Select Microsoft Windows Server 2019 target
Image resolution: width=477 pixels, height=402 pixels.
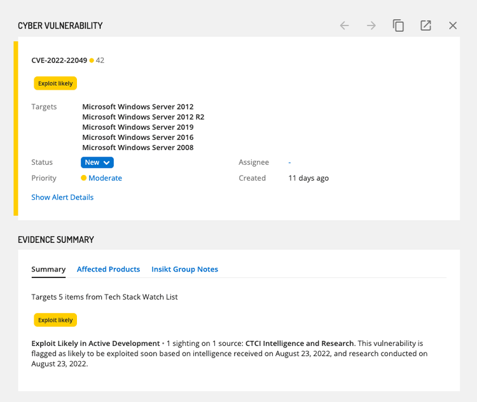coord(138,127)
